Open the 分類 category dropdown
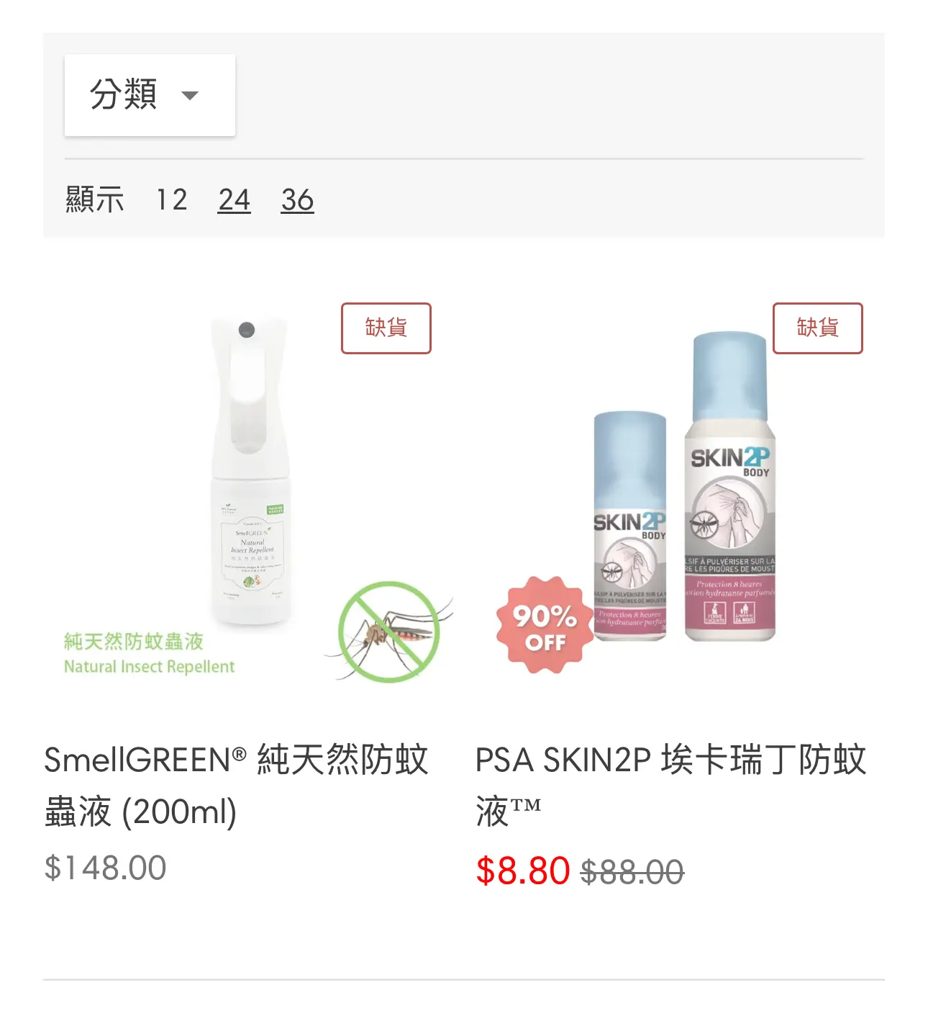The height and width of the screenshot is (1011, 928). 150,94
